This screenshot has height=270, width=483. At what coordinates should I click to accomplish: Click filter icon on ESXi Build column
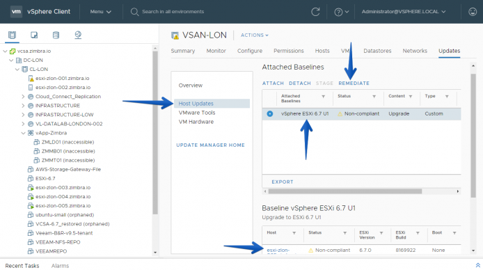click(x=418, y=233)
